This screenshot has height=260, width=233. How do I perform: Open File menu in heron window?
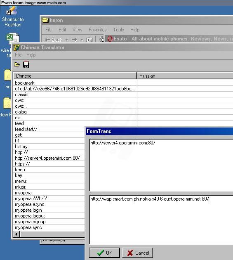[x=49, y=30]
